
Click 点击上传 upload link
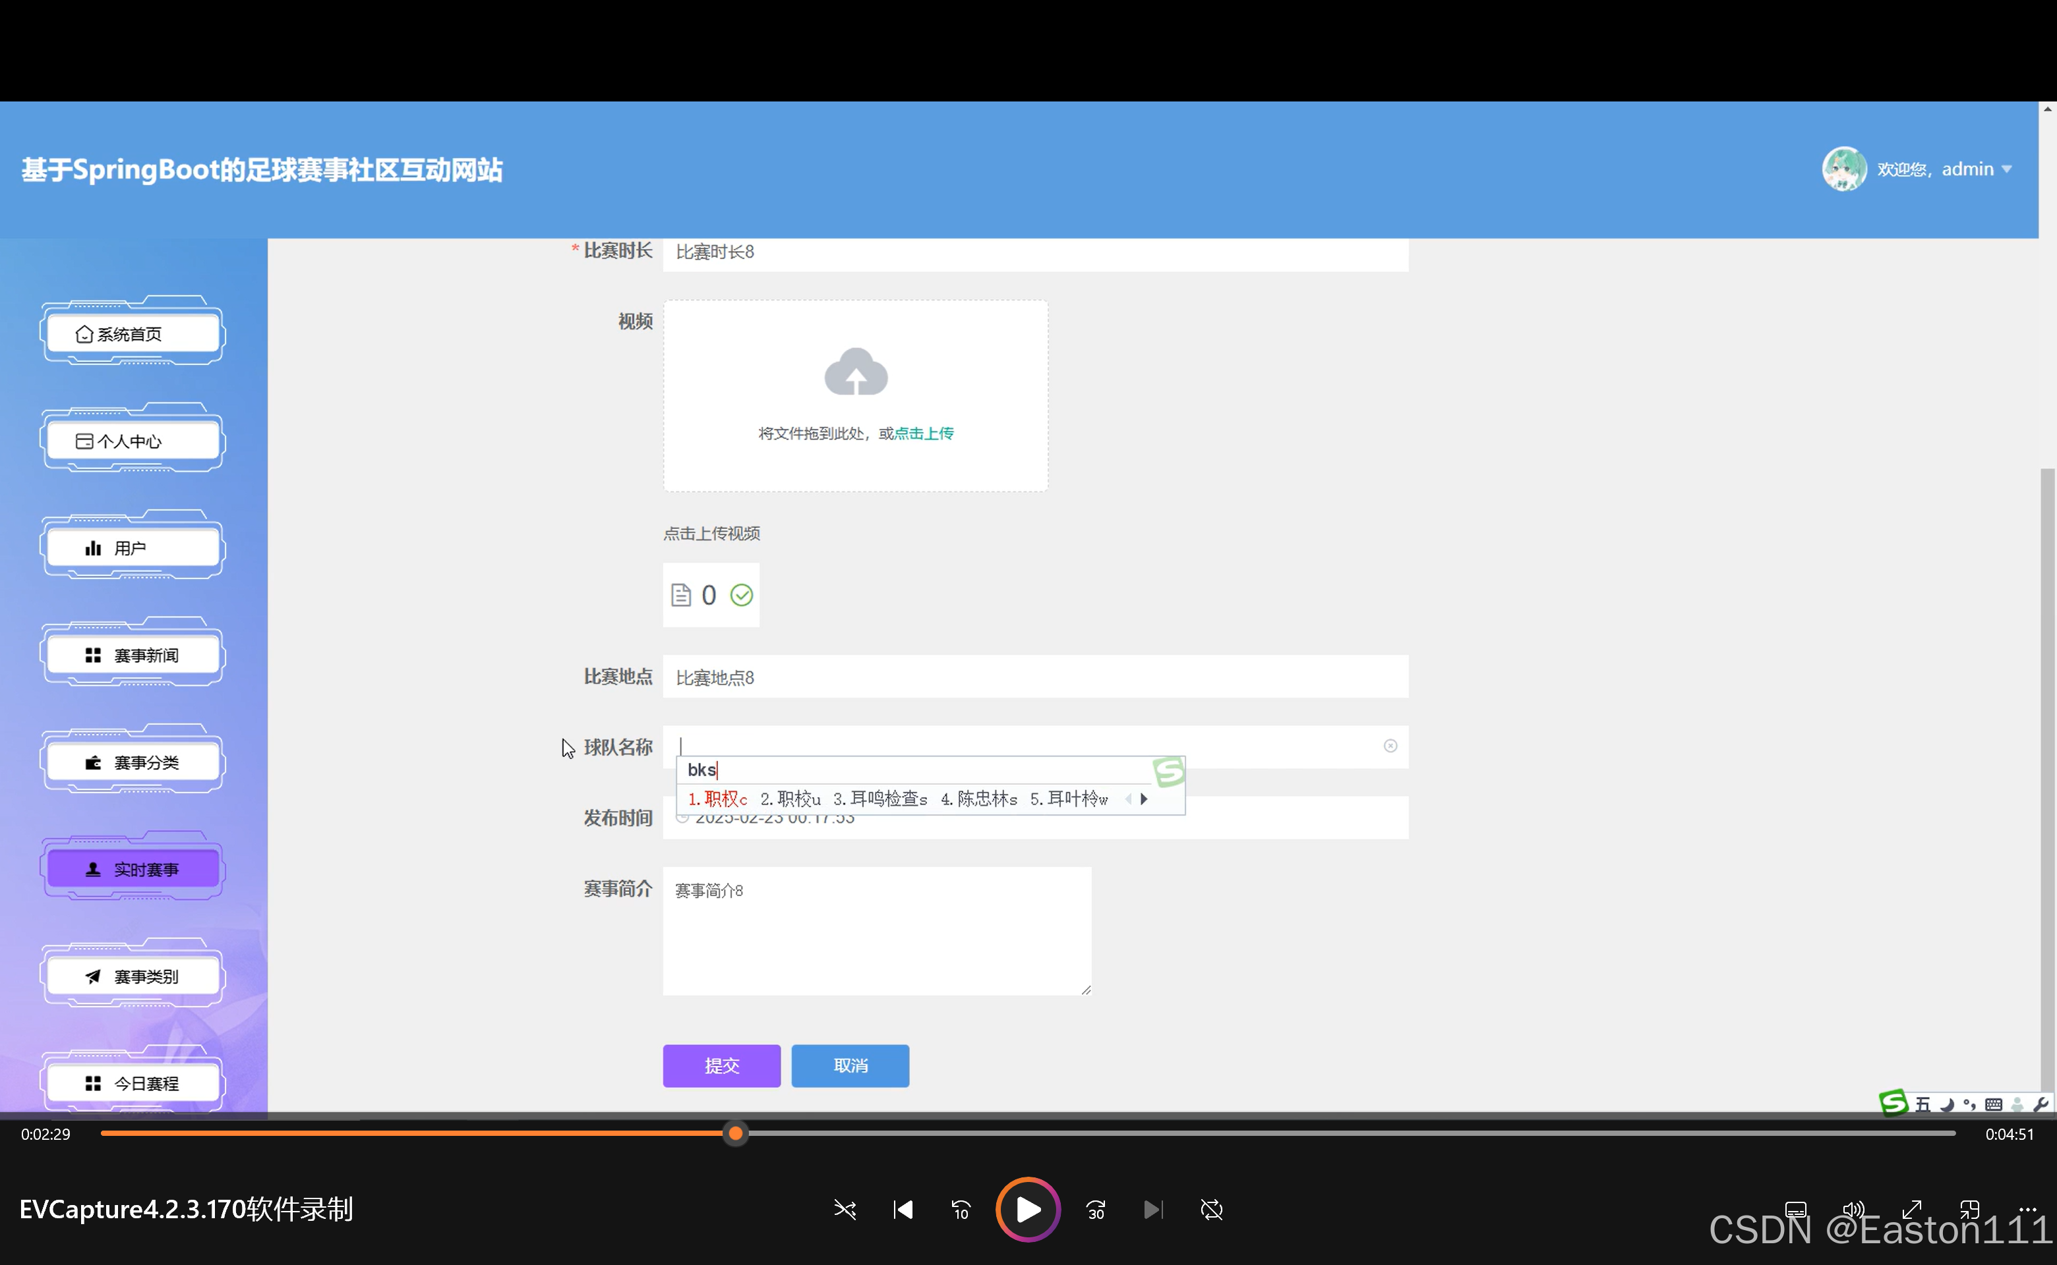pos(924,434)
